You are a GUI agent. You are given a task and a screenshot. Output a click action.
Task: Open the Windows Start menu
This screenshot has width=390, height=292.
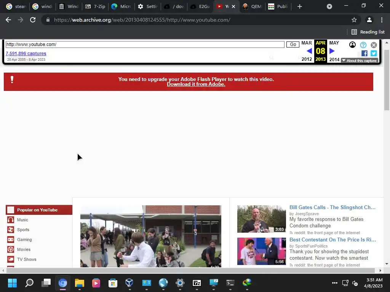(12, 283)
